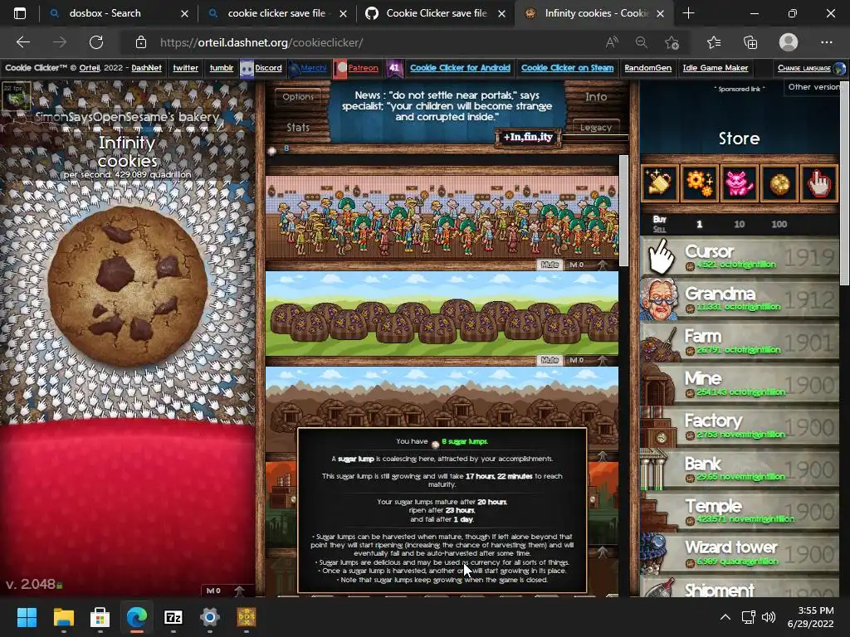This screenshot has width=850, height=637.
Task: Open the Legacy ascend button
Action: tap(596, 127)
